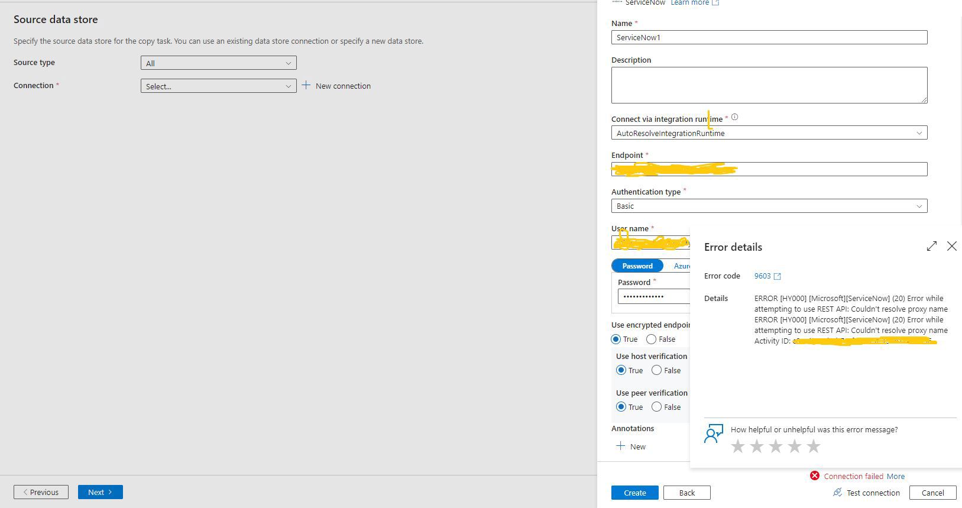962x508 pixels.
Task: Click the feedback person icon
Action: [x=714, y=433]
